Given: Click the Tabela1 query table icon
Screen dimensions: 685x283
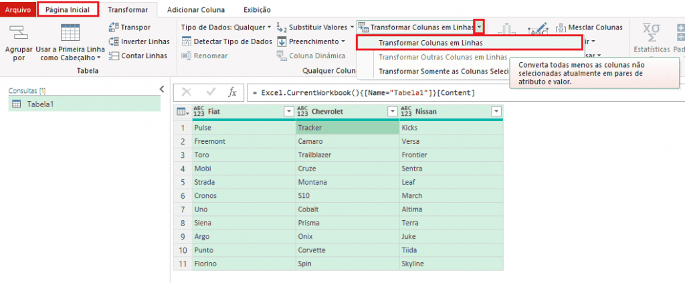Looking at the screenshot, I should 17,104.
